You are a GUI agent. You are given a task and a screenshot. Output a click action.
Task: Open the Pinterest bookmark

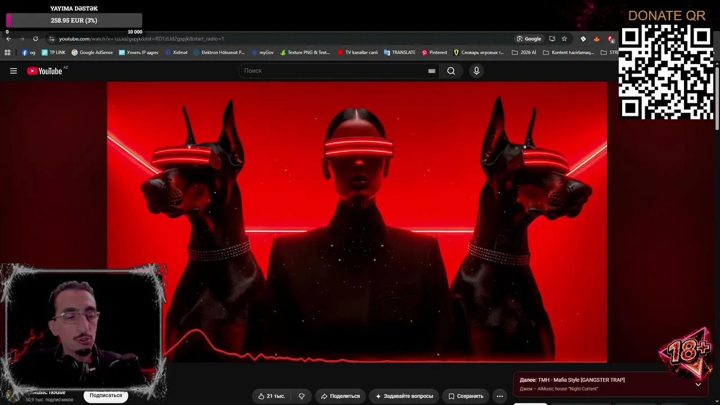[x=434, y=52]
